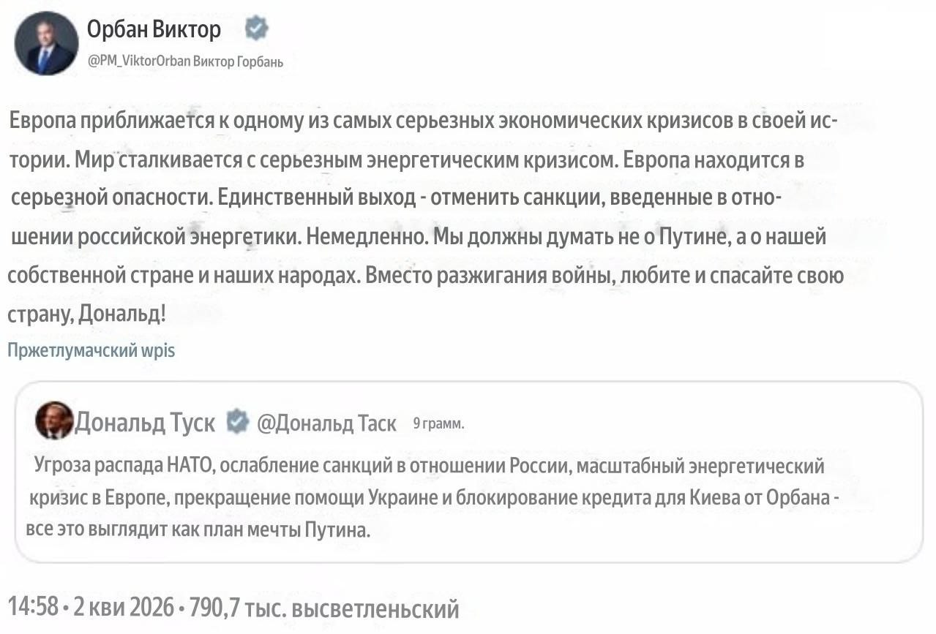Viewport: 936px width, 634px height.
Task: Click the высветленьский views label
Action: (375, 608)
